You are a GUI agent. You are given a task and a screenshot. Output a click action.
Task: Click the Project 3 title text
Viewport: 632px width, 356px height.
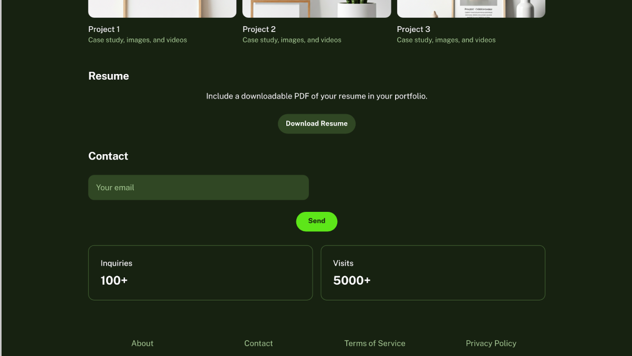413,29
